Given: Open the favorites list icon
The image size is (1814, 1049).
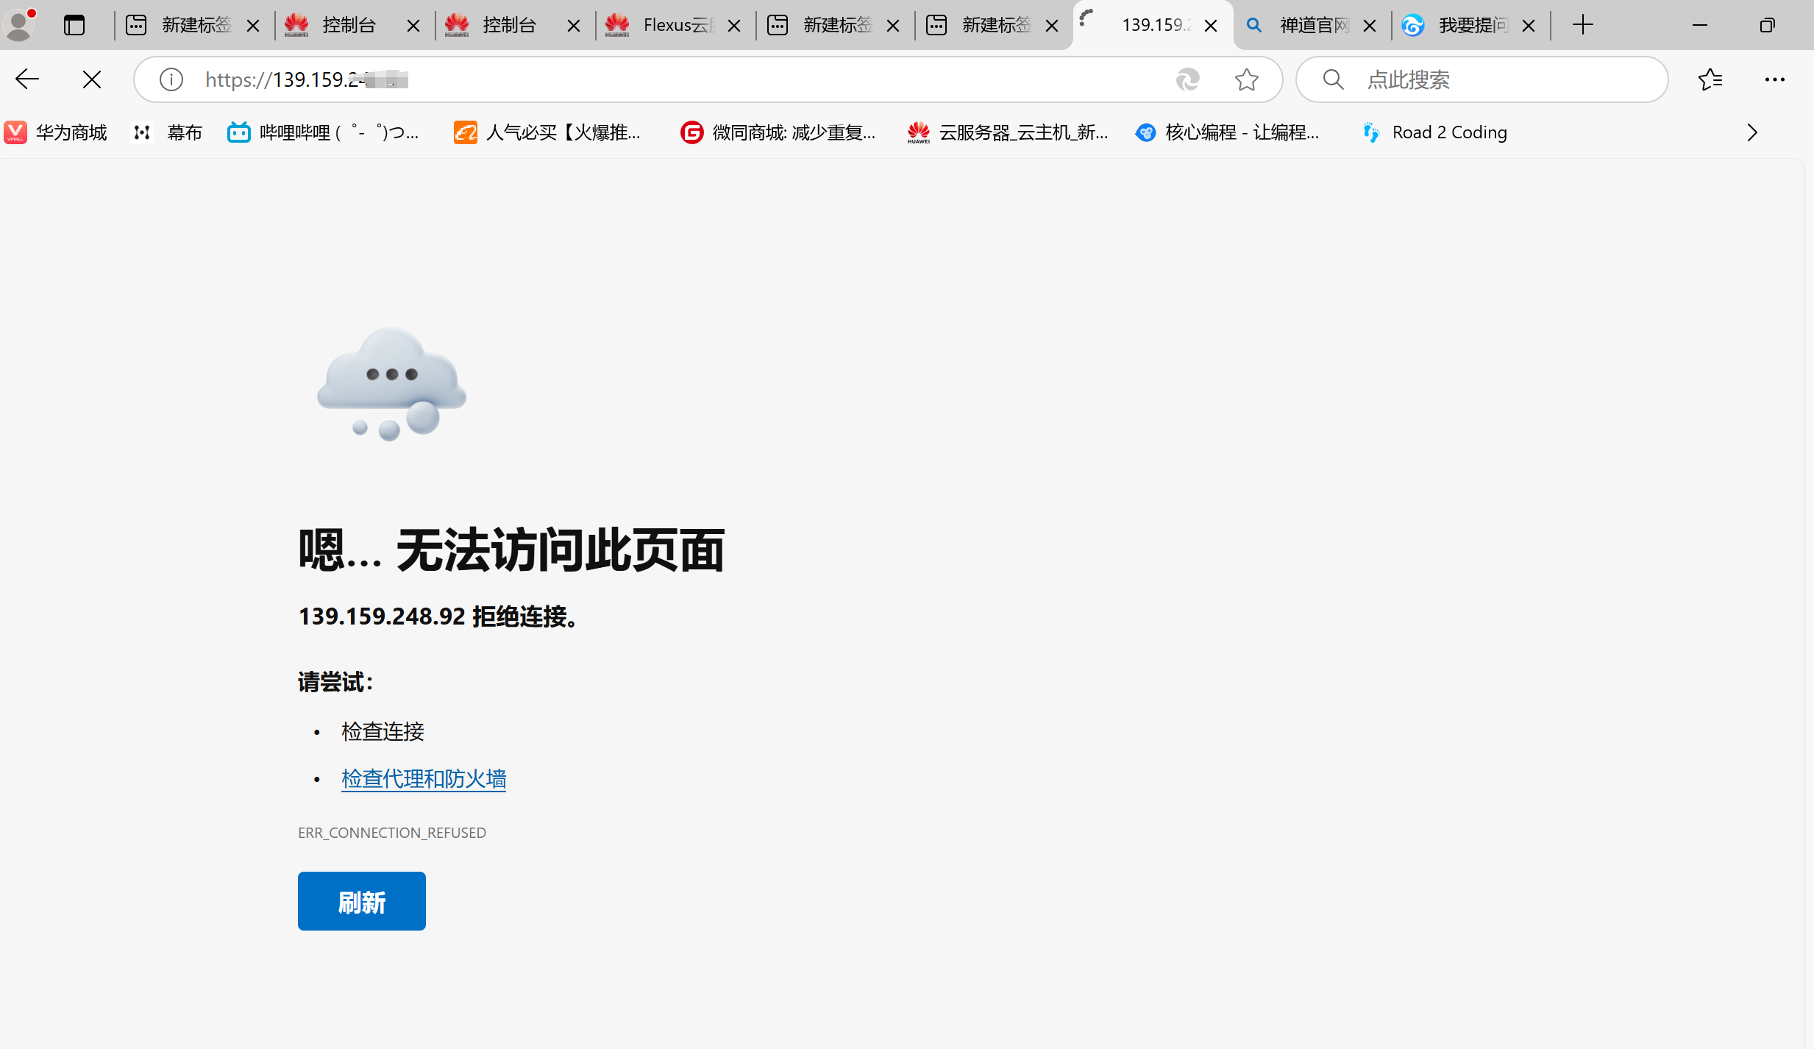Looking at the screenshot, I should pos(1710,79).
